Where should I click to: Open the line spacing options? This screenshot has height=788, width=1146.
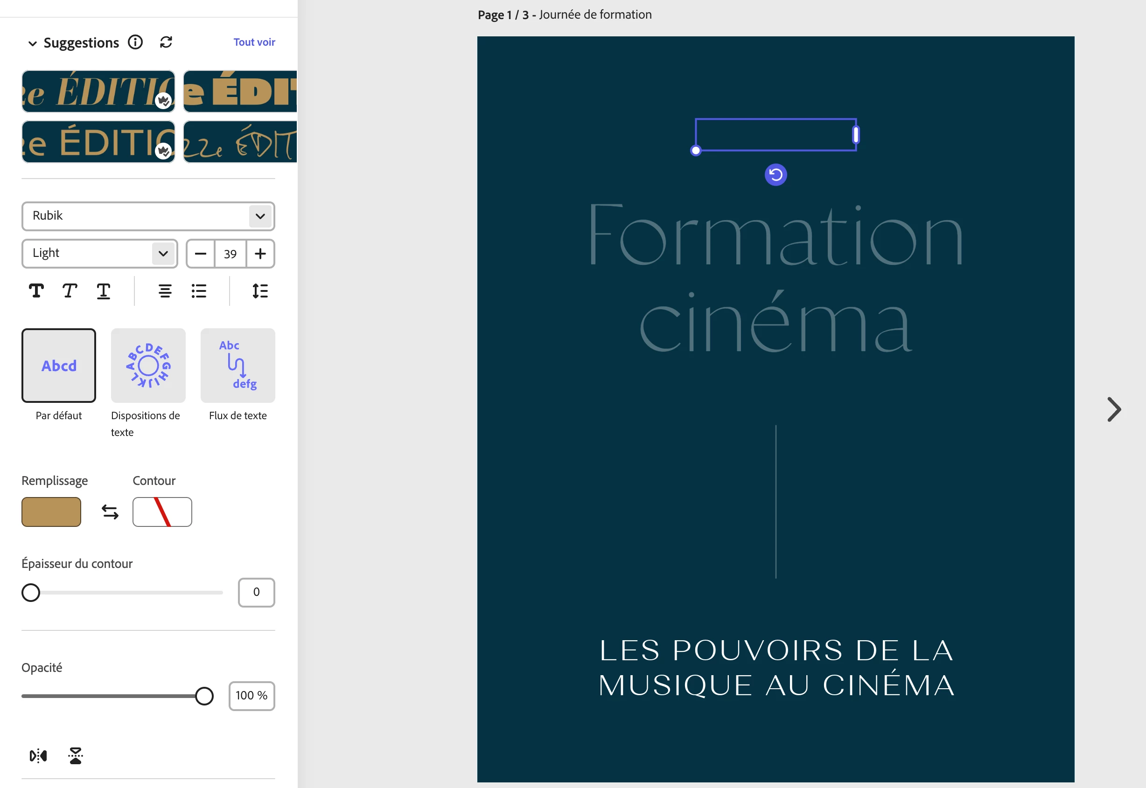click(x=260, y=291)
